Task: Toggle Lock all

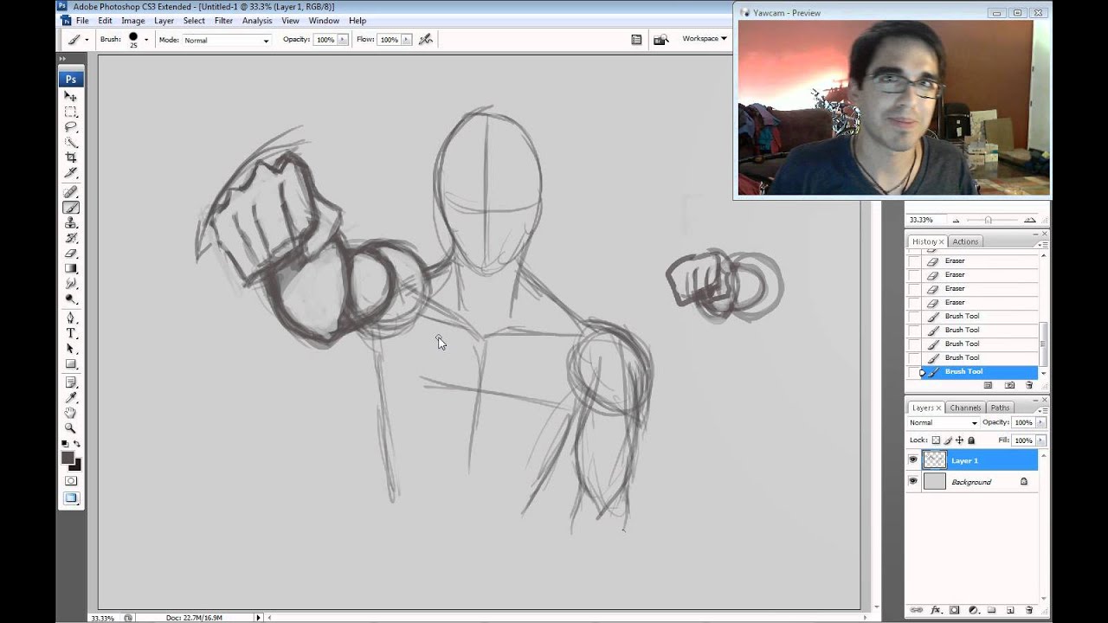Action: point(971,440)
